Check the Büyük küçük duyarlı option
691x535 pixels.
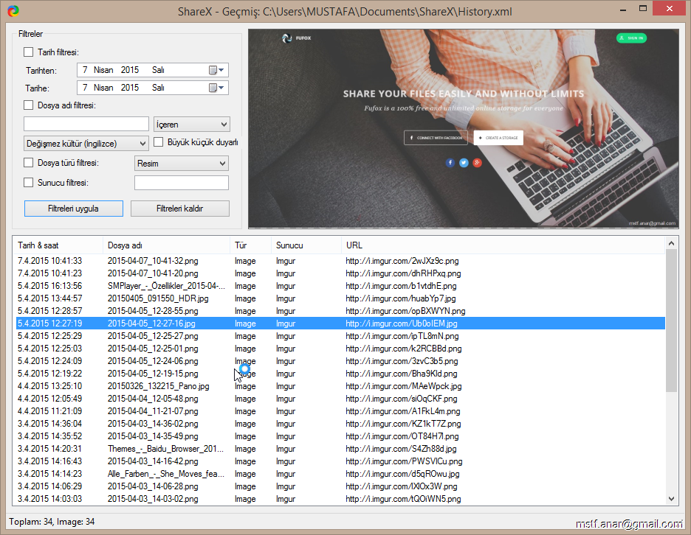(158, 142)
